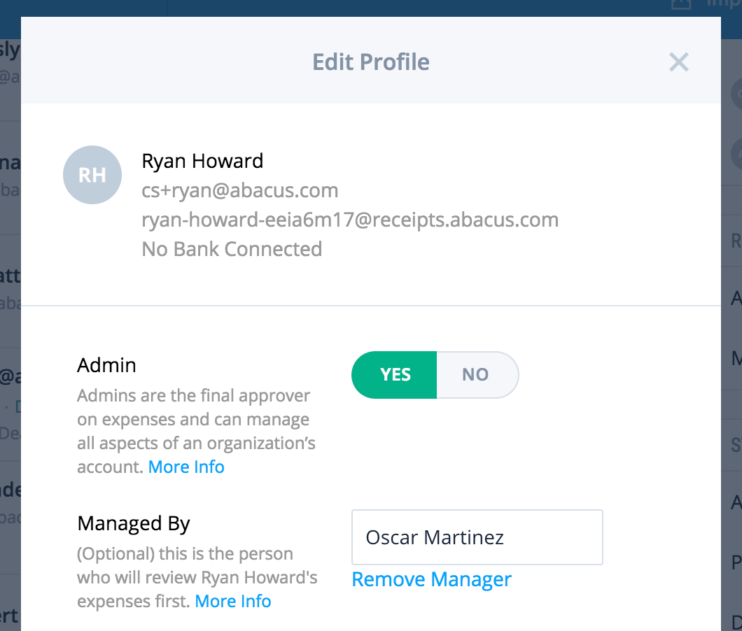Click the No Bank Connected status
This screenshot has width=742, height=631.
click(x=232, y=249)
